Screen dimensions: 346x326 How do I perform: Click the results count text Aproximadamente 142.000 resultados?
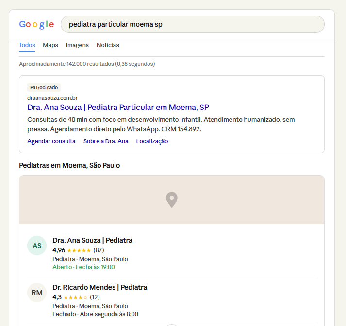87,64
